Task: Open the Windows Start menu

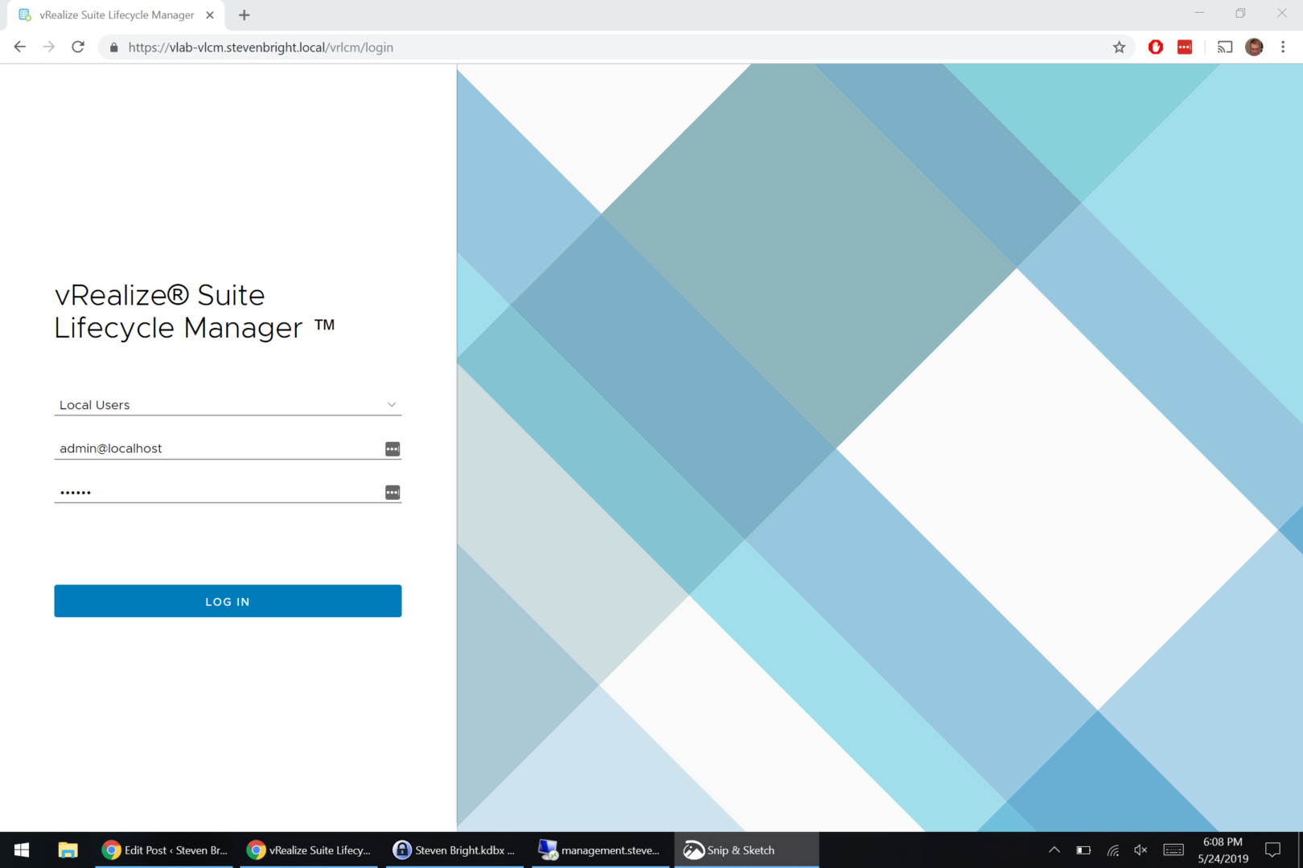Action: (22, 850)
